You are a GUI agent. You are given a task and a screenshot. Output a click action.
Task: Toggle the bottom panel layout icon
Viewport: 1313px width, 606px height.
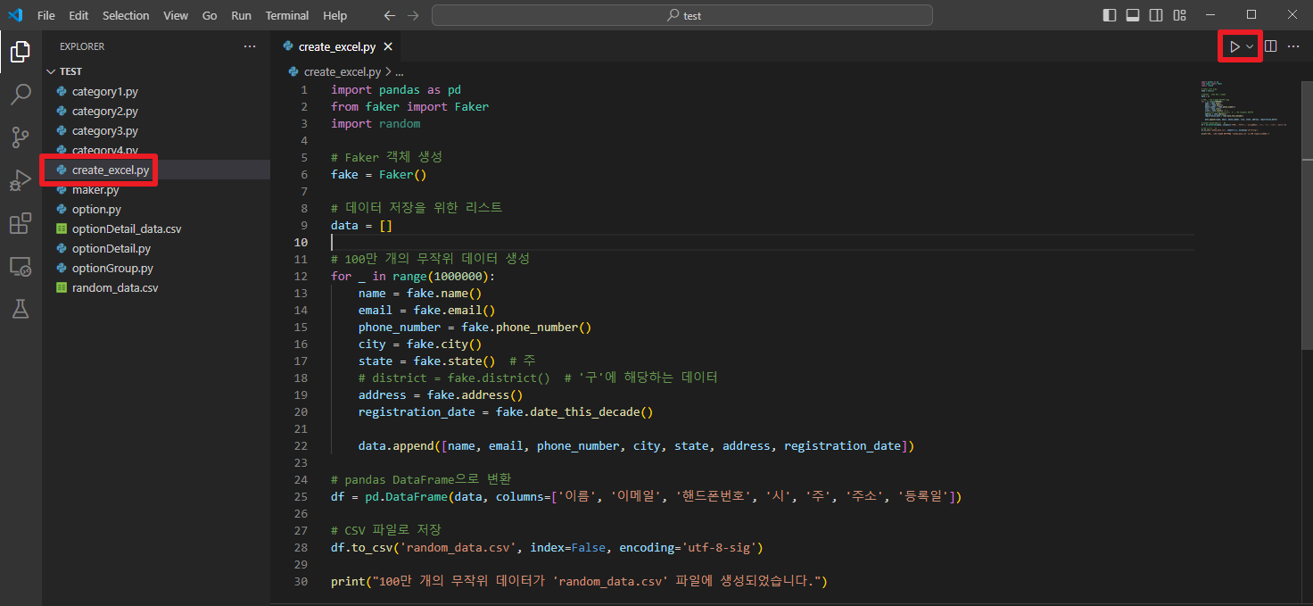point(1133,15)
